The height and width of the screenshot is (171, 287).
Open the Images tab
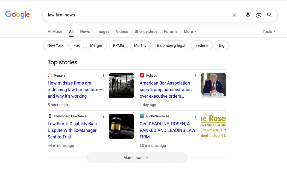tap(103, 31)
